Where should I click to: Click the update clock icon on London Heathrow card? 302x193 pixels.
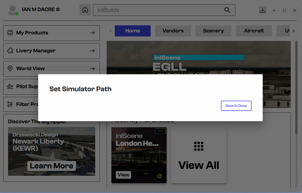tap(159, 176)
